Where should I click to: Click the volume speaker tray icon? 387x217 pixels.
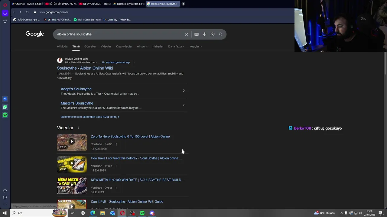click(x=361, y=213)
